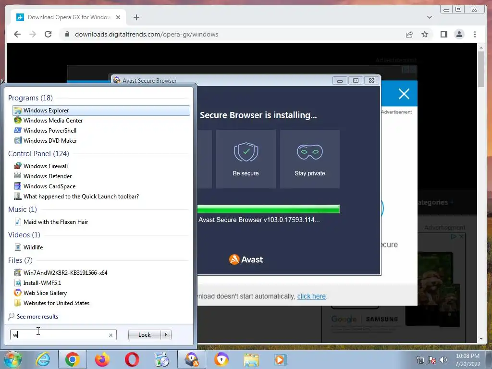The height and width of the screenshot is (369, 492).
Task: Click Programs (18) group header
Action: click(x=30, y=98)
